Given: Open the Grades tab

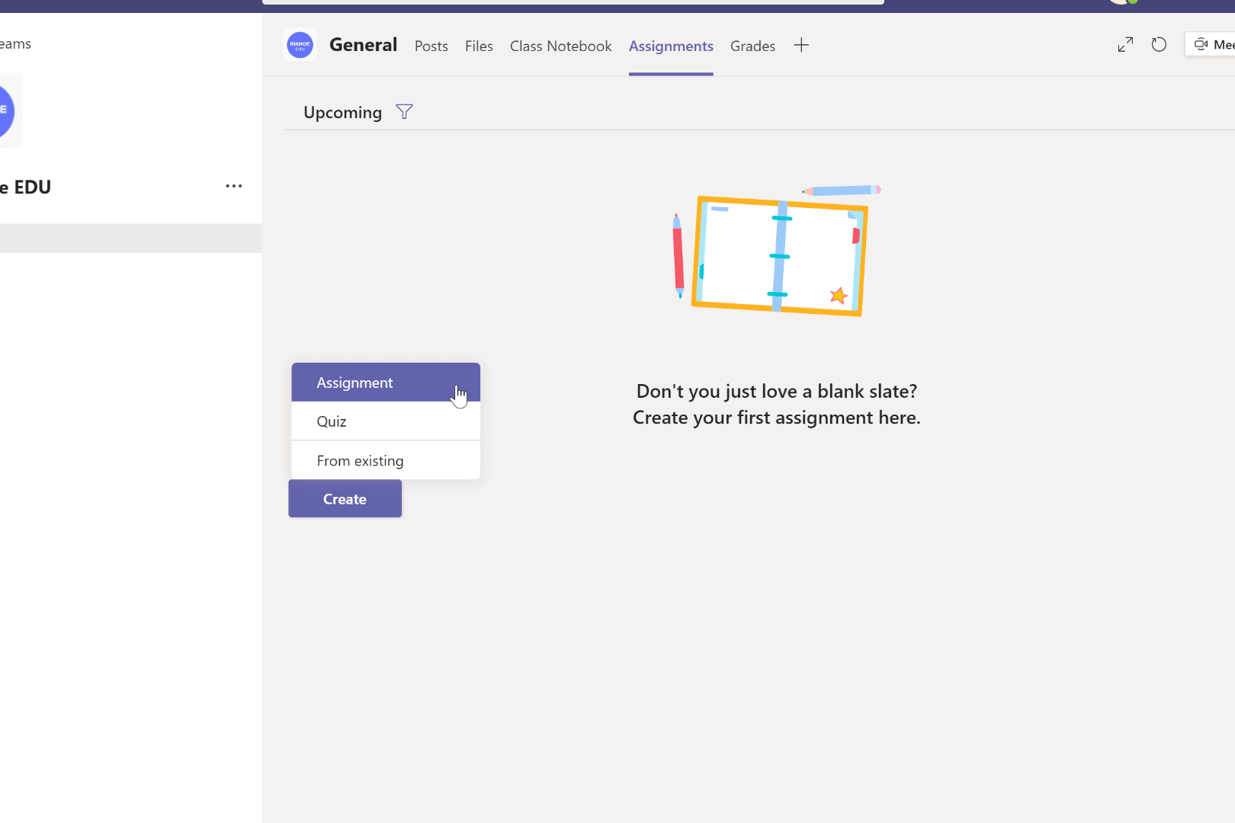Looking at the screenshot, I should click(x=752, y=46).
